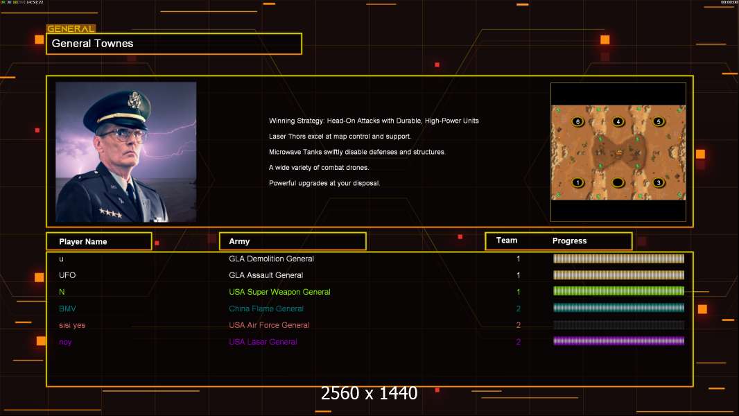Image resolution: width=739 pixels, height=416 pixels.
Task: Click start position 3 on the minimap
Action: 659,182
